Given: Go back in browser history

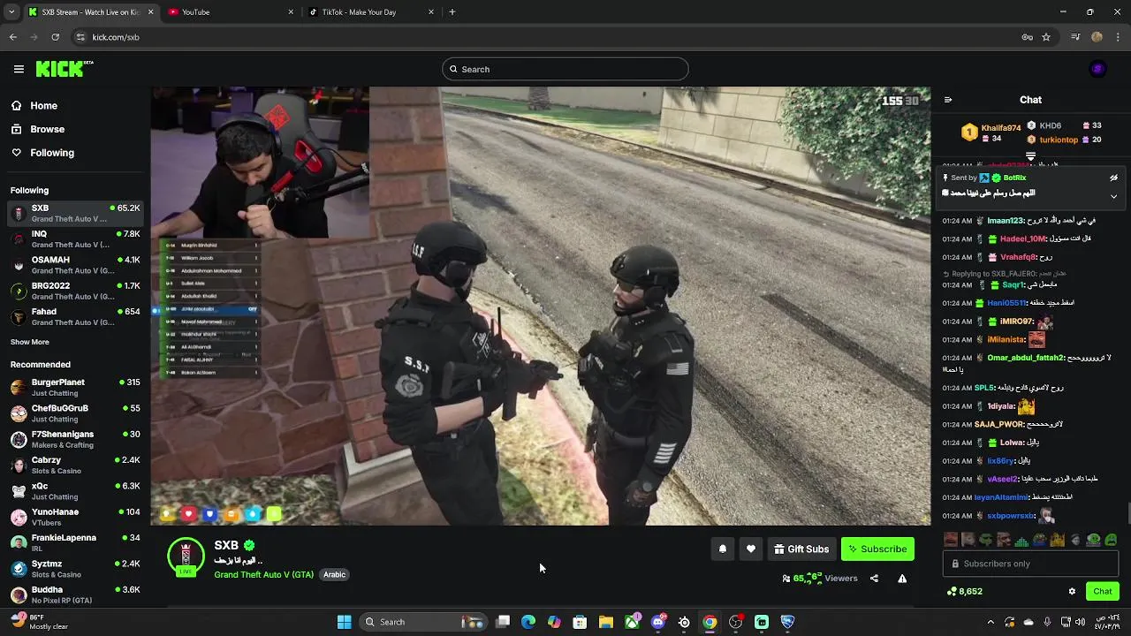Looking at the screenshot, I should pos(13,37).
